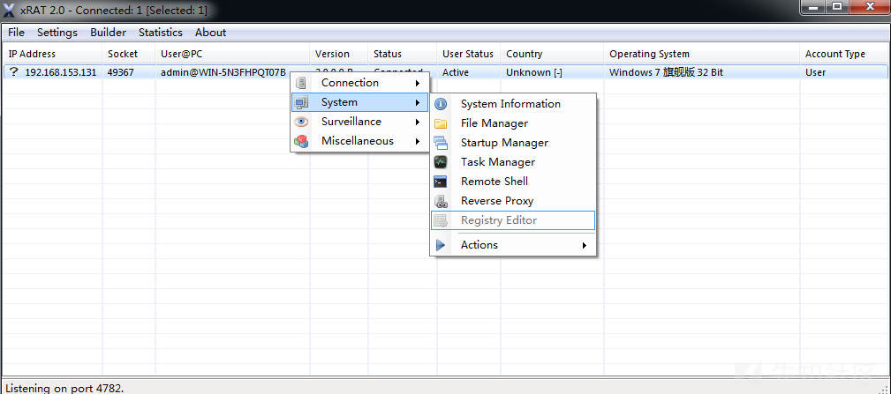Select the Registry Editor entry
The height and width of the screenshot is (394, 891).
513,220
